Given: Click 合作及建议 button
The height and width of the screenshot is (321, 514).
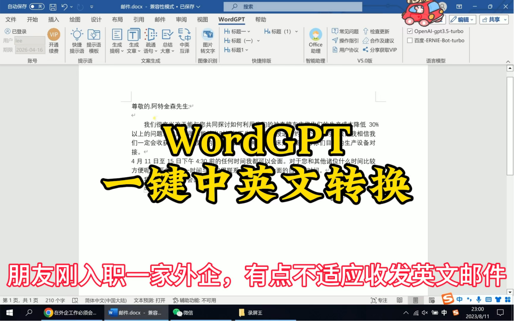Looking at the screenshot, I should tap(378, 41).
